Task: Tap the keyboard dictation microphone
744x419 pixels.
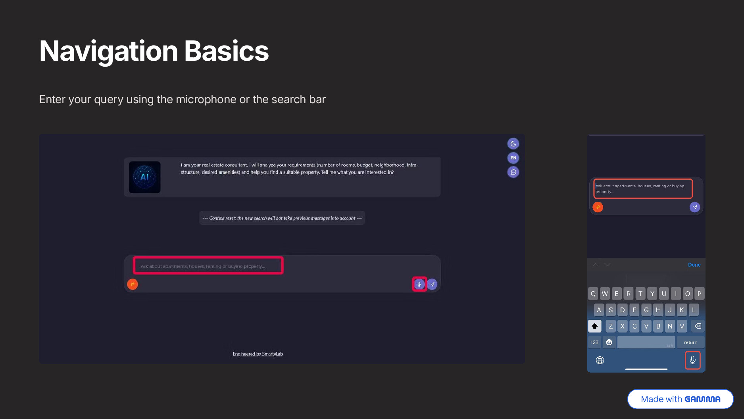Action: pyautogui.click(x=692, y=360)
